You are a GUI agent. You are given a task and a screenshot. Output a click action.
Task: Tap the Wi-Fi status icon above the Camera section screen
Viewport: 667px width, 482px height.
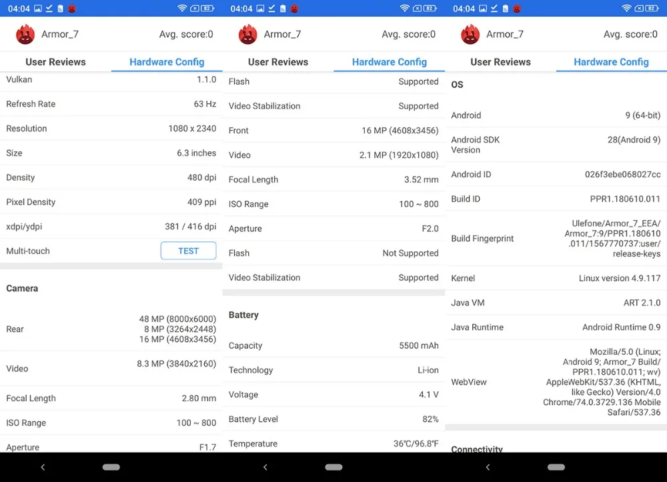182,9
